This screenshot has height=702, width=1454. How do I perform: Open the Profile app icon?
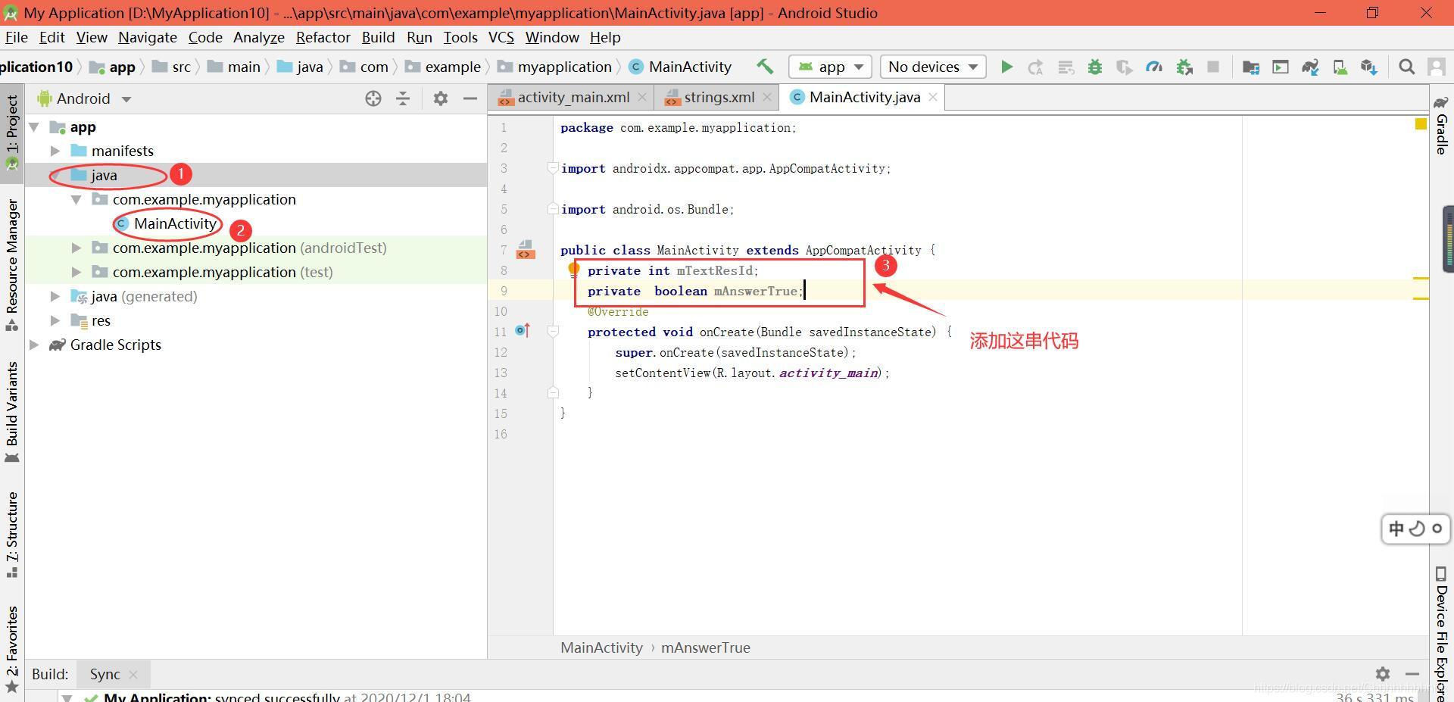[x=1154, y=67]
